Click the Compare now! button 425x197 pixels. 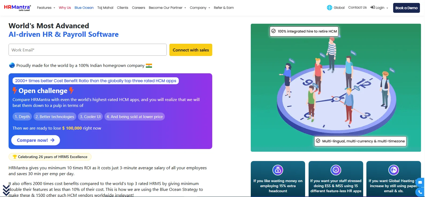(x=36, y=140)
